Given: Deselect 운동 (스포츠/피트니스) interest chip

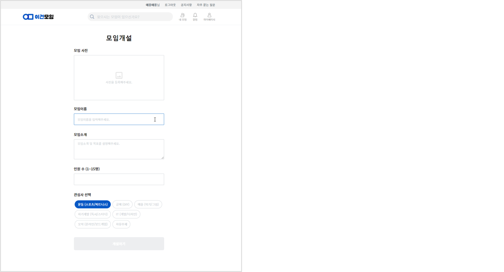Looking at the screenshot, I should coord(93,204).
